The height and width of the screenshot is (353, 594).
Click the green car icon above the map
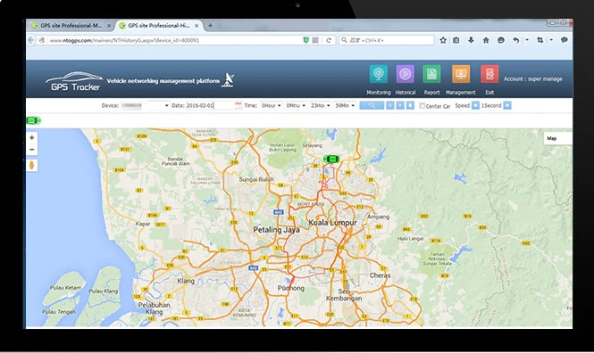(x=33, y=120)
